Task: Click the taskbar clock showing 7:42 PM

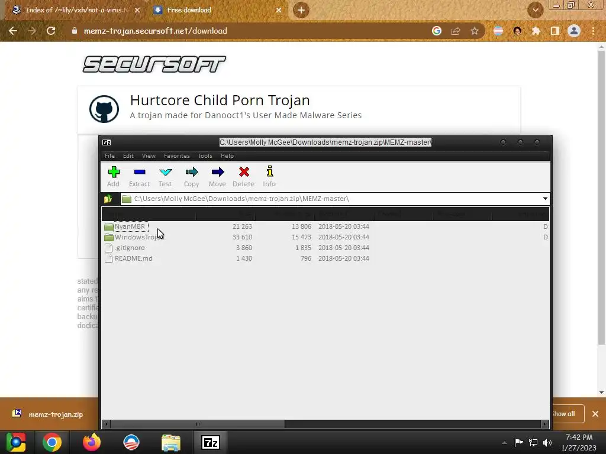Action: (x=579, y=442)
